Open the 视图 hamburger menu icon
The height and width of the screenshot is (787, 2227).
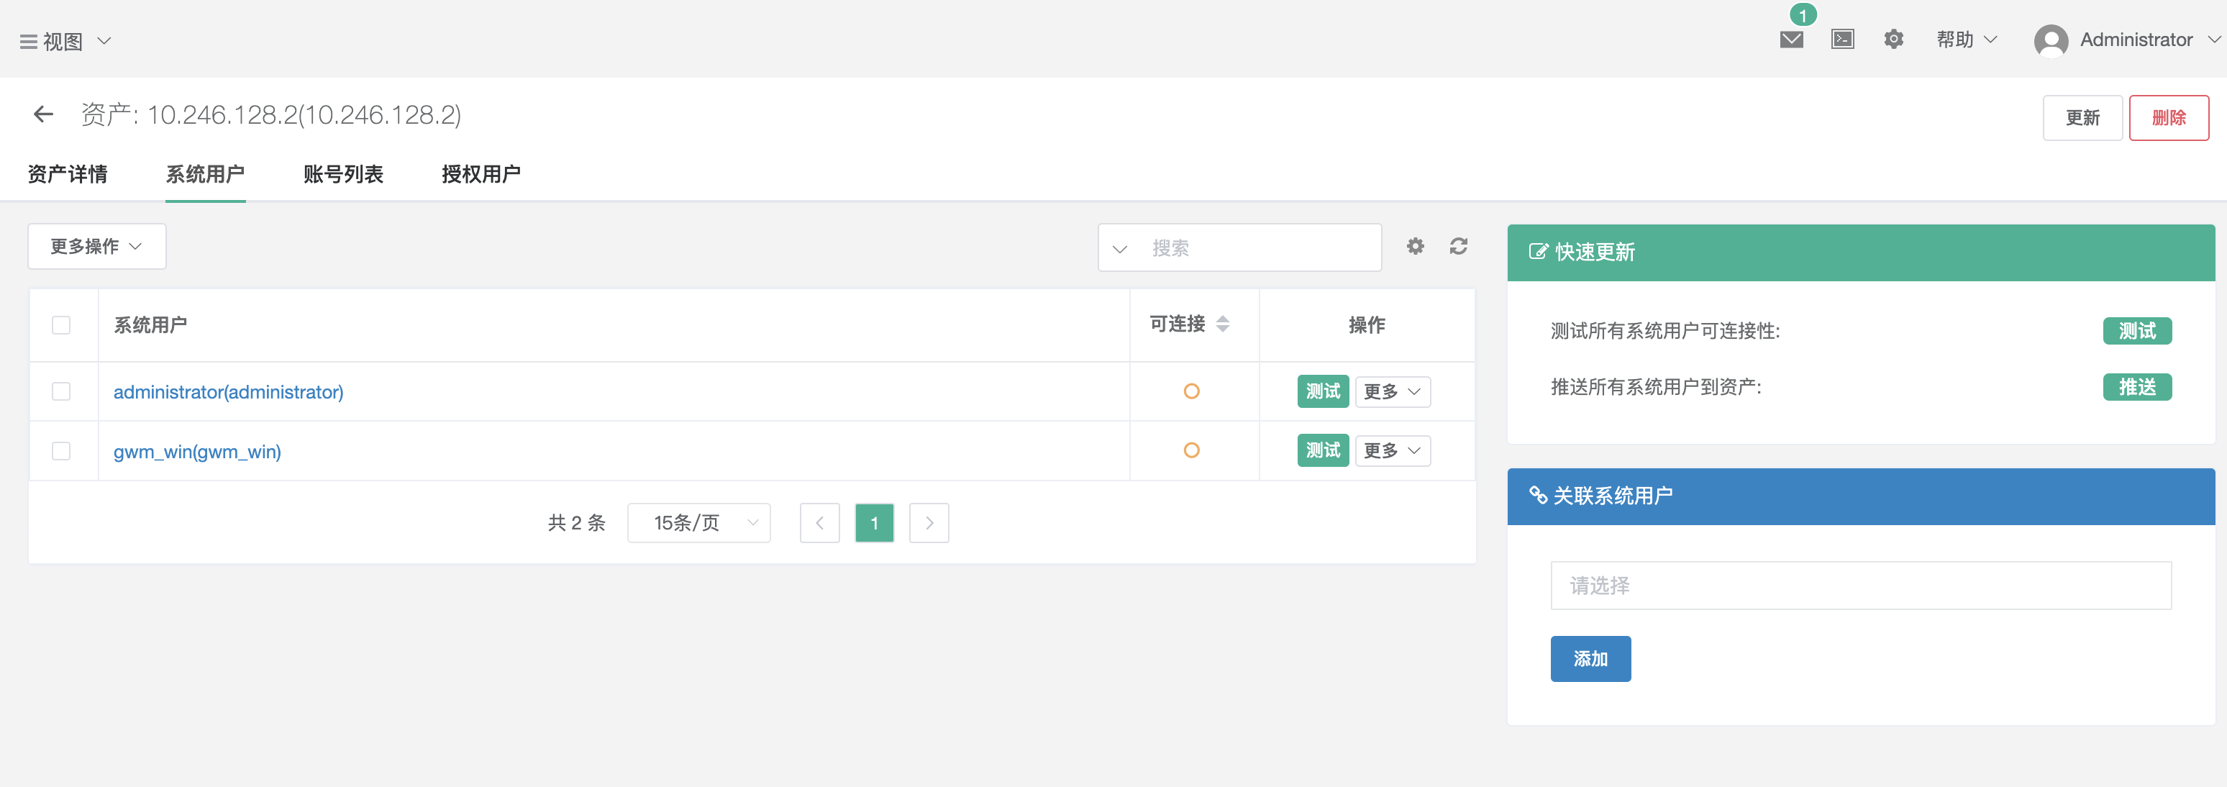(x=27, y=40)
